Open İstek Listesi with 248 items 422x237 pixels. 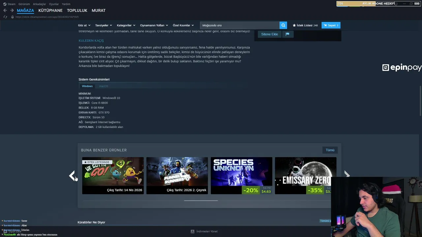click(x=305, y=25)
